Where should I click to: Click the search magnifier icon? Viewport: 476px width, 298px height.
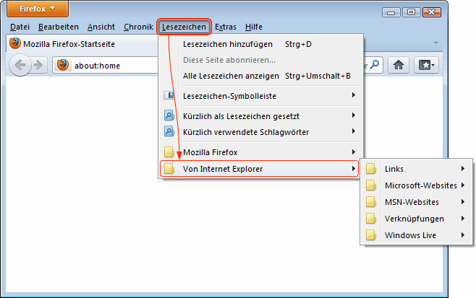tap(375, 64)
